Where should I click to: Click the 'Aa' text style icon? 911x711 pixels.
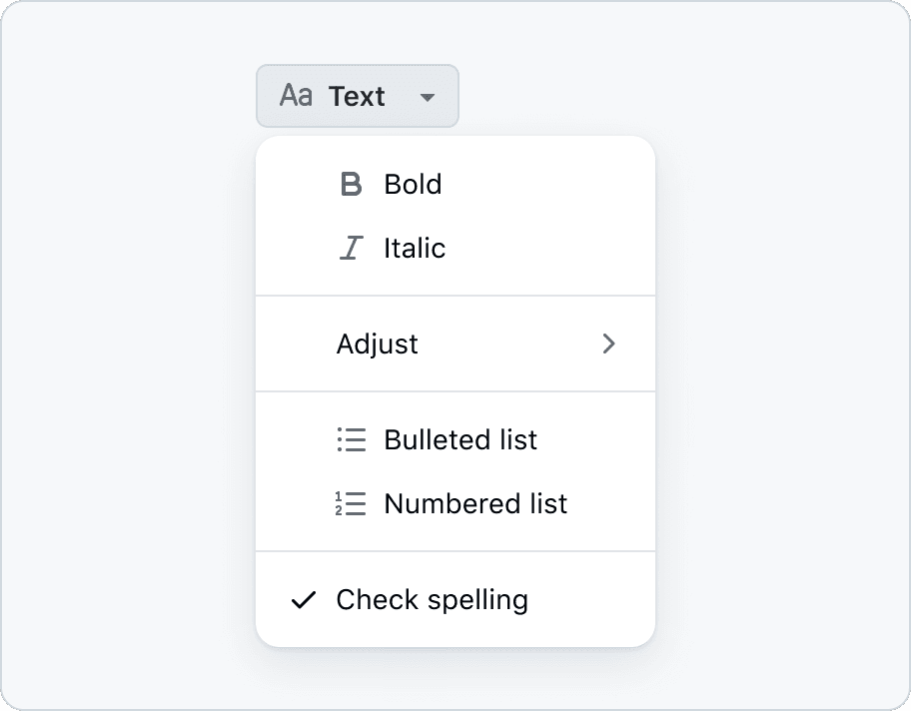296,96
